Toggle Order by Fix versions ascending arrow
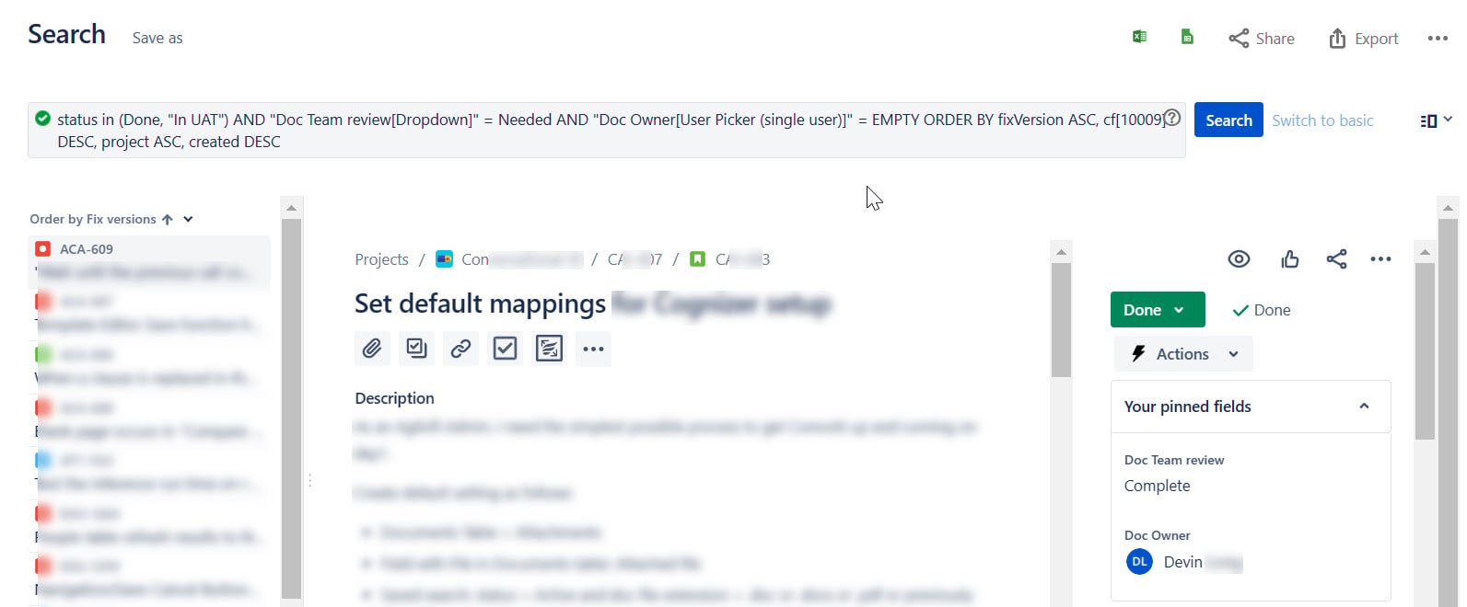Image resolution: width=1467 pixels, height=607 pixels. [x=167, y=219]
